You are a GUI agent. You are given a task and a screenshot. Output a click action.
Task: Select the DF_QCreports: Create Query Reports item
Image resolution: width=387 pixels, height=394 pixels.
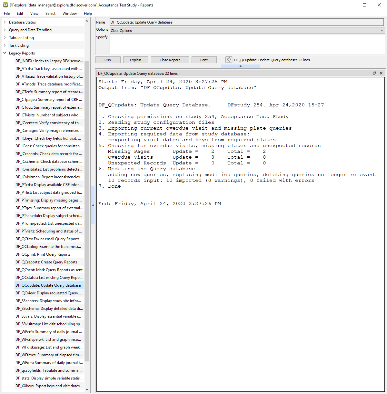point(46,262)
